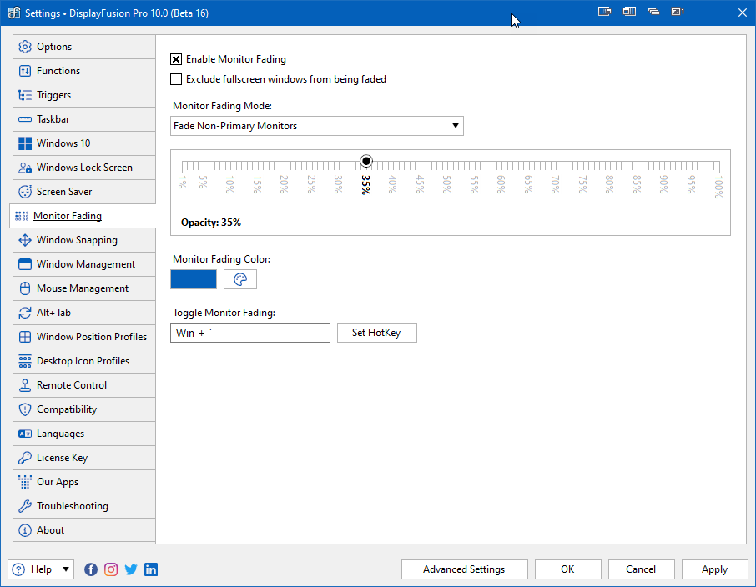Click the Compatibility shield icon
Screen dimensions: 756x587
pyautogui.click(x=25, y=409)
